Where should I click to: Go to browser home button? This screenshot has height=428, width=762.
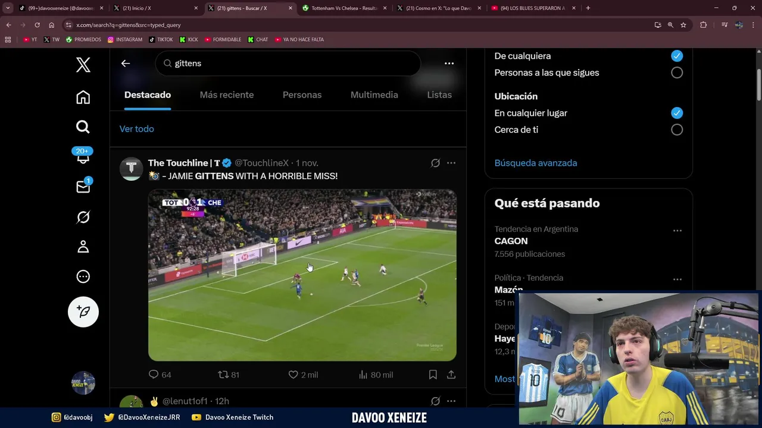51,25
